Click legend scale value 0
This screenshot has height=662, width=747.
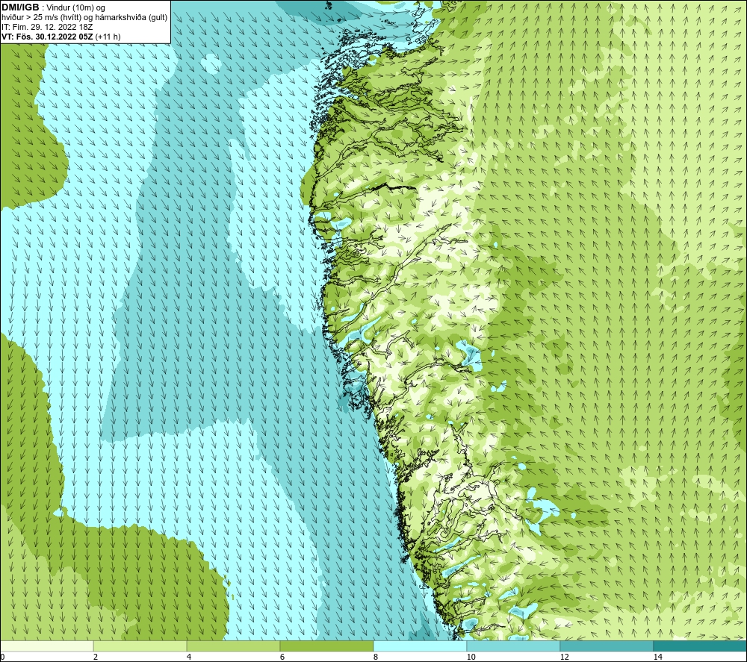tap(2, 657)
